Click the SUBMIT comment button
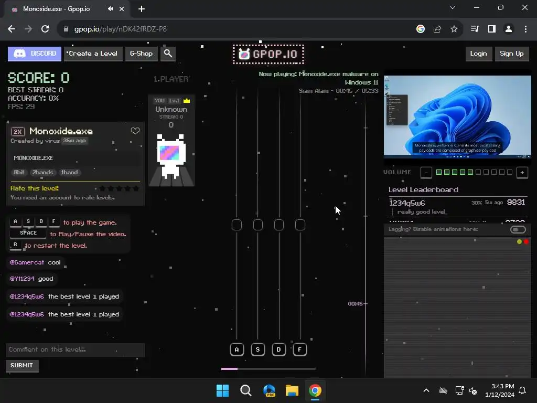 (22, 366)
